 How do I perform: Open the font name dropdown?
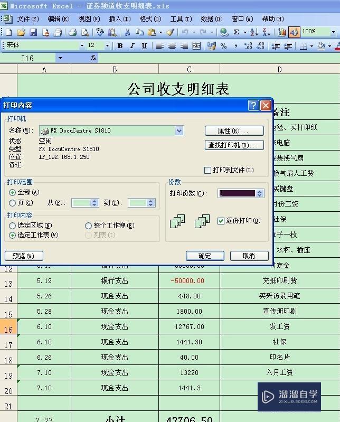coord(82,46)
